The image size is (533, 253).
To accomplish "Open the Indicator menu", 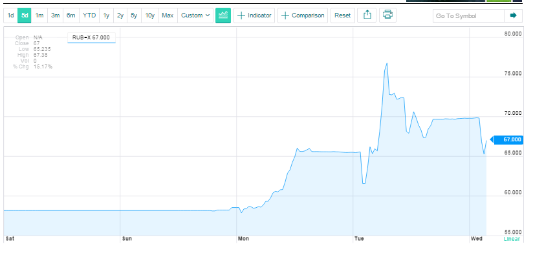I will coord(254,15).
